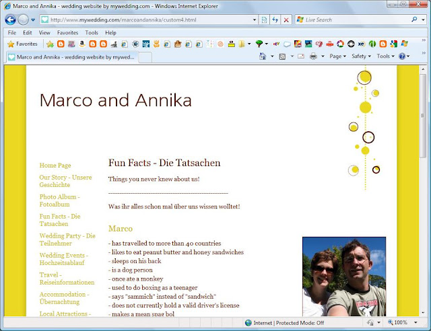Open the red printer-like bookmark icon

pyautogui.click(x=329, y=44)
